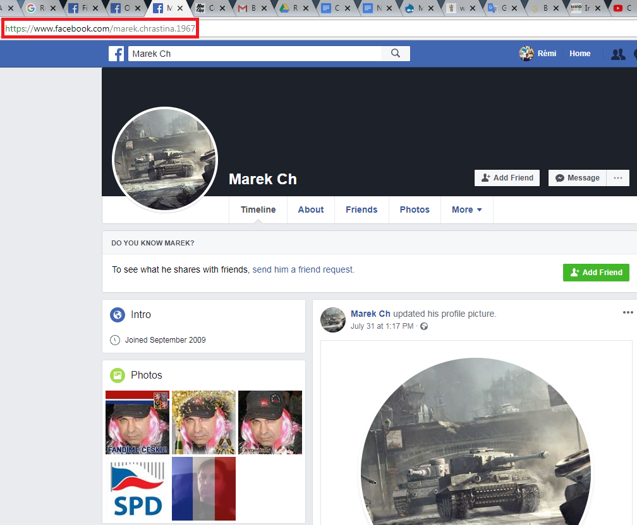Screen dimensions: 637x525
Task: Click the browser address bar URL
Action: [x=100, y=29]
